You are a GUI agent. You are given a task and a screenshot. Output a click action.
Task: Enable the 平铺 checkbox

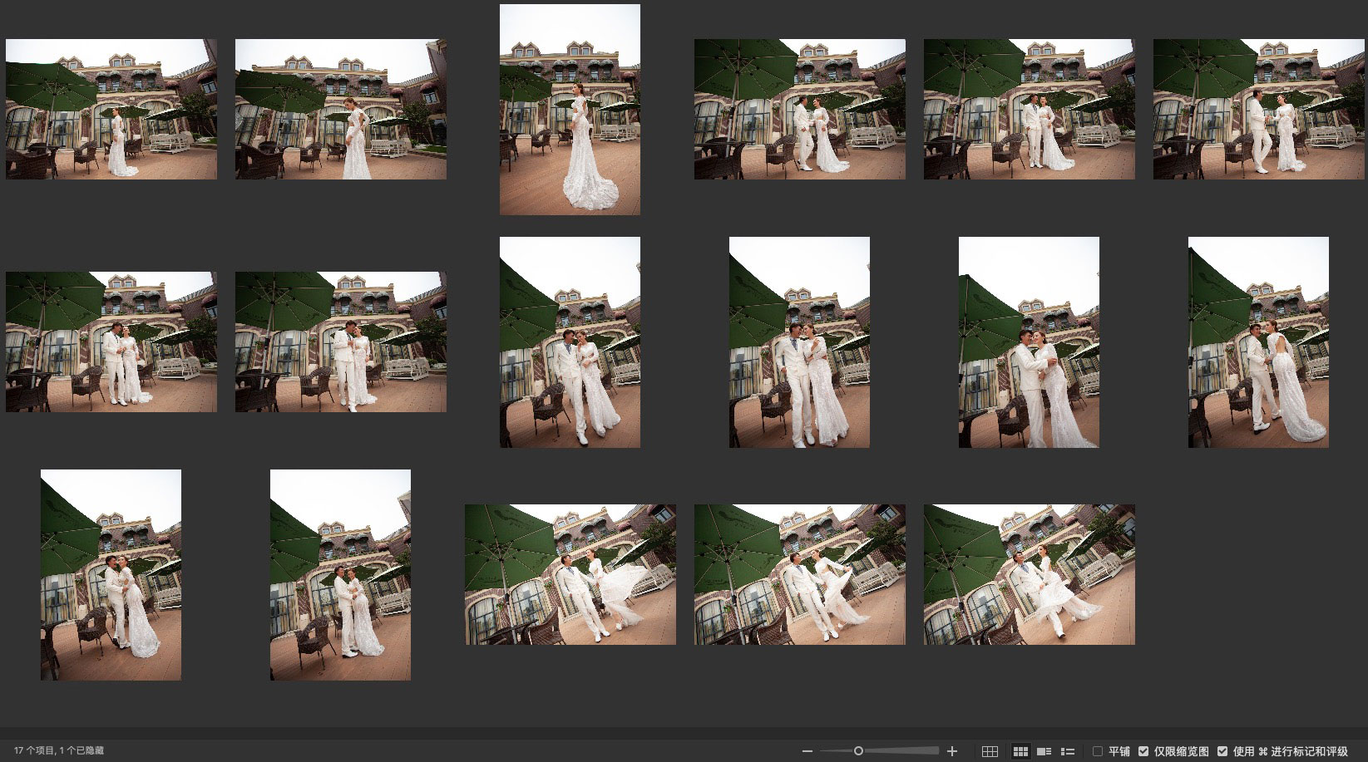(x=1098, y=751)
